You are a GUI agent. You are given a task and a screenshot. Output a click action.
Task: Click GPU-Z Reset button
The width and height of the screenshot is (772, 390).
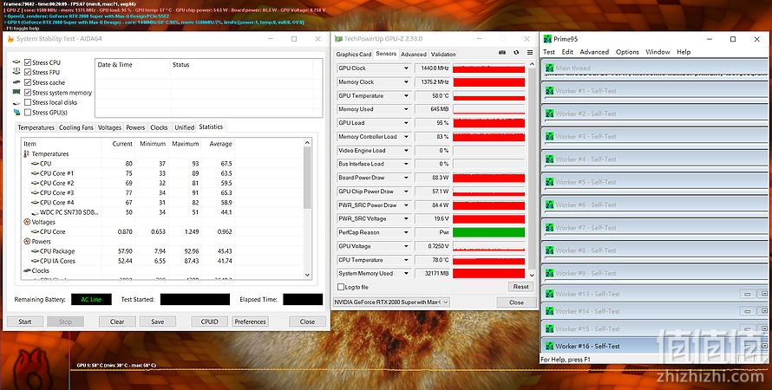pyautogui.click(x=521, y=287)
